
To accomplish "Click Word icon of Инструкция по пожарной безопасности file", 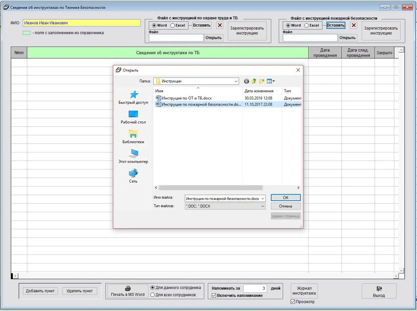I will (158, 104).
